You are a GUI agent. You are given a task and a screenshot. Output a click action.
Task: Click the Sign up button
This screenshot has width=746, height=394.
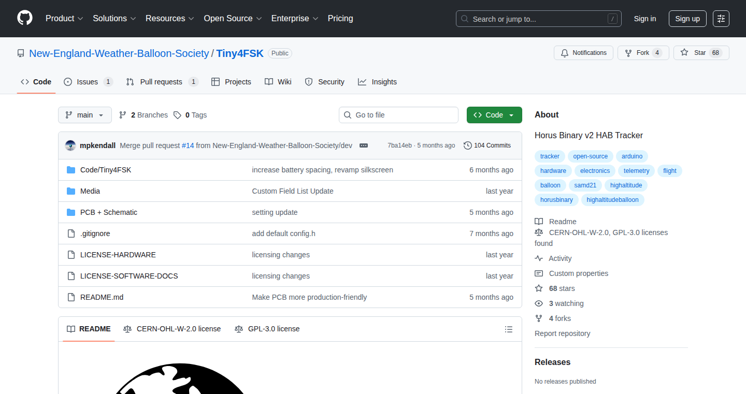[x=687, y=19]
